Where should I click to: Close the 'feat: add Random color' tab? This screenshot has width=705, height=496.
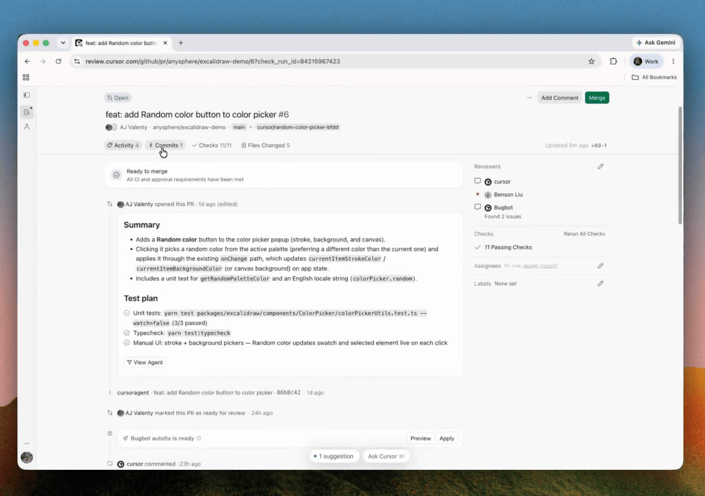tap(165, 43)
